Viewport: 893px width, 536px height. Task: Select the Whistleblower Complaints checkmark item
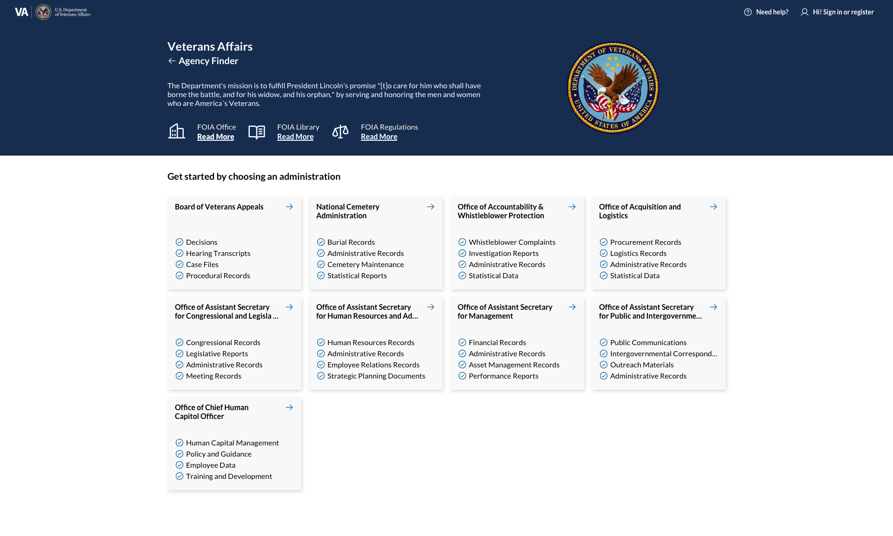click(x=463, y=242)
